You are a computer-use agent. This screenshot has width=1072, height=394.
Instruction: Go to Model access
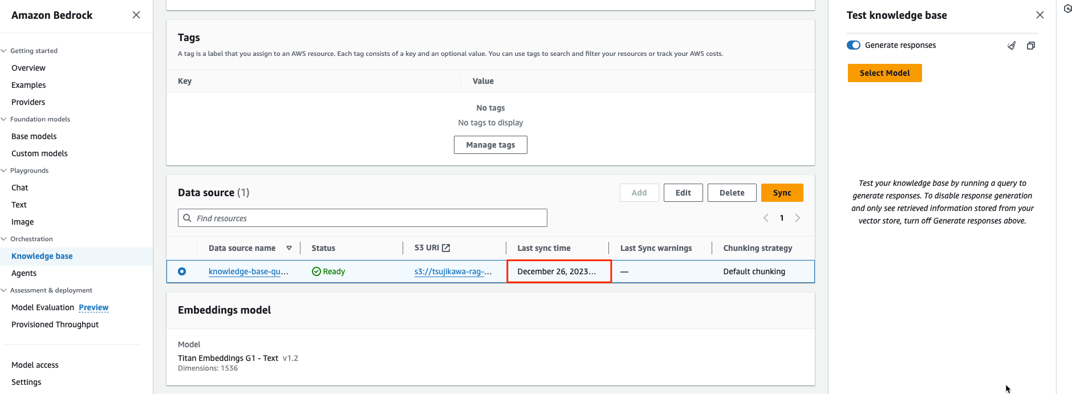(35, 365)
